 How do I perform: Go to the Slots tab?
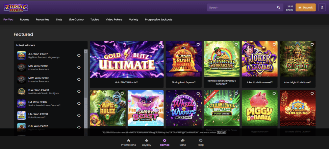pos(59,19)
